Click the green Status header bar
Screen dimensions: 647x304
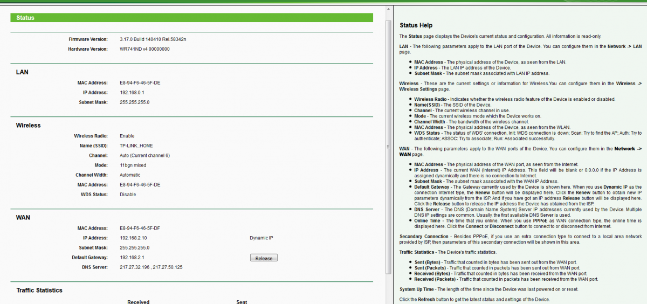192,18
